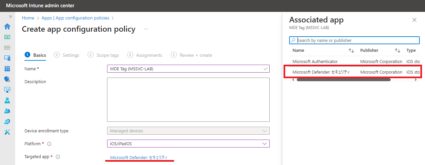This screenshot has height=165, width=425.
Task: Click the scrollbar left arrow in app list
Action: [x=293, y=80]
